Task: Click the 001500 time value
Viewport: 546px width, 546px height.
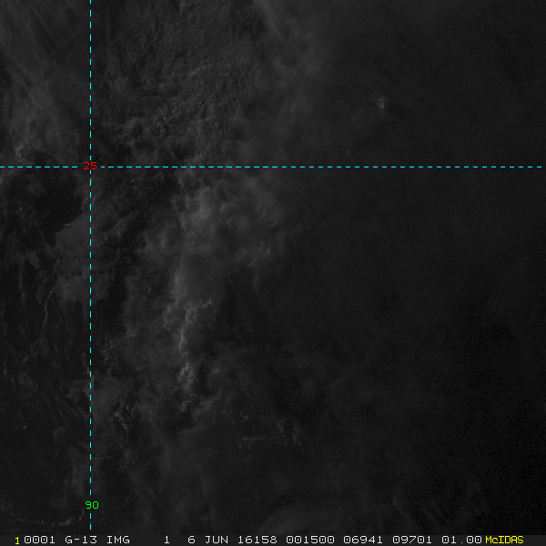Action: 304,540
